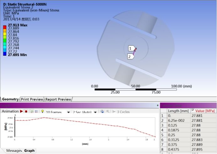This screenshot has width=217, height=154.
Task: Play the result animation
Action: 21,111
